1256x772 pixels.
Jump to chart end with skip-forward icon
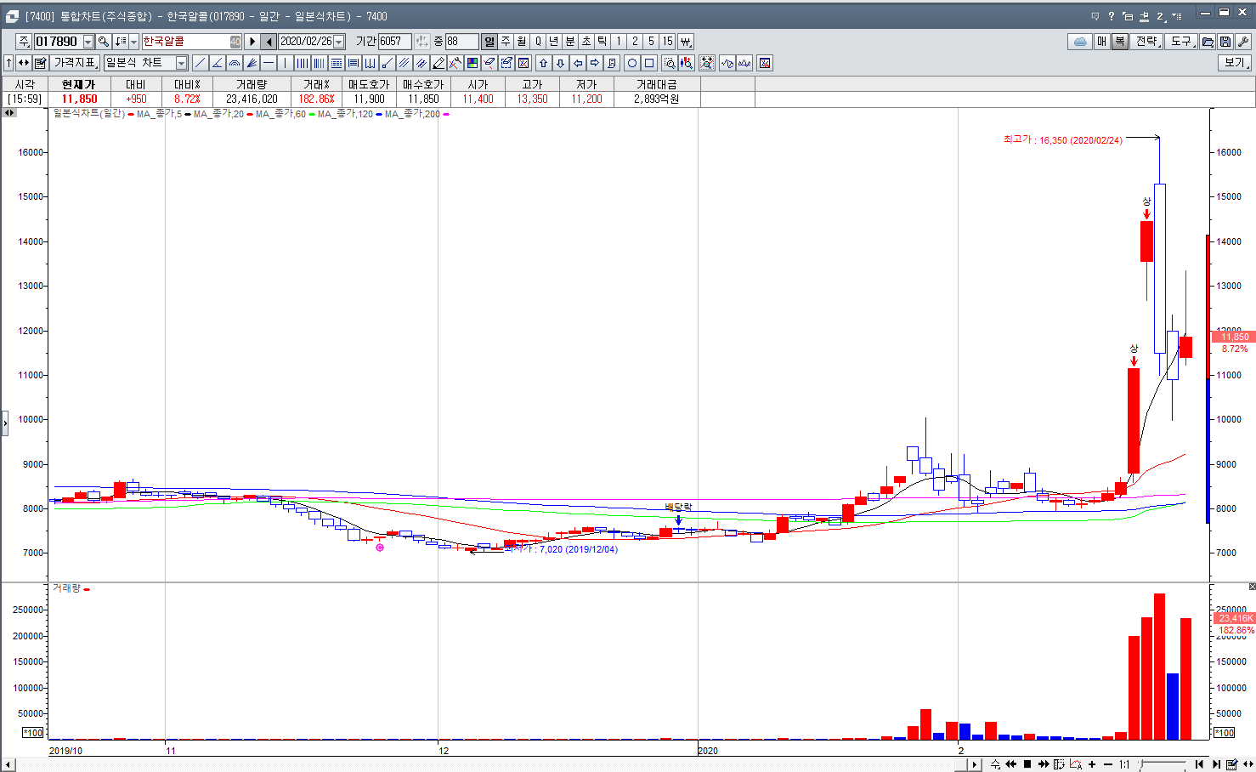point(1216,764)
